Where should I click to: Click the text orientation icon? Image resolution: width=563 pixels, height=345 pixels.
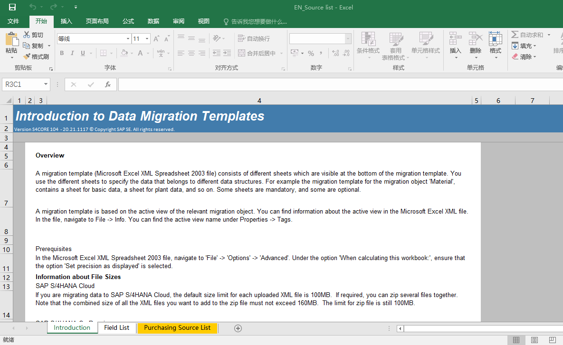coord(216,38)
